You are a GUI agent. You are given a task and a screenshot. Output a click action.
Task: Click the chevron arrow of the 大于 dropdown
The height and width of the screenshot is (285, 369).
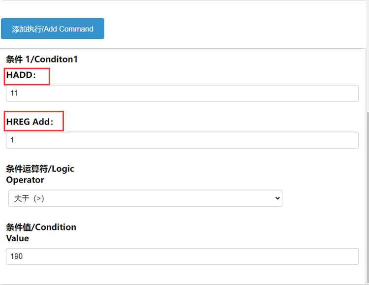click(x=277, y=198)
